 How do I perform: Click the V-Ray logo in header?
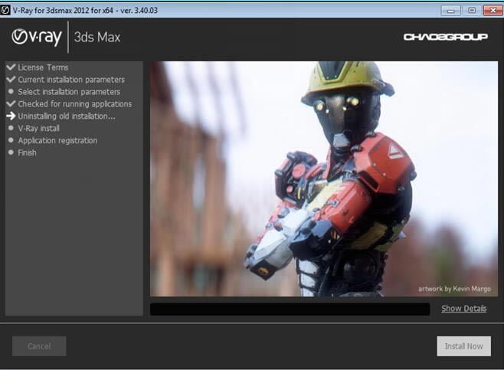pos(37,38)
